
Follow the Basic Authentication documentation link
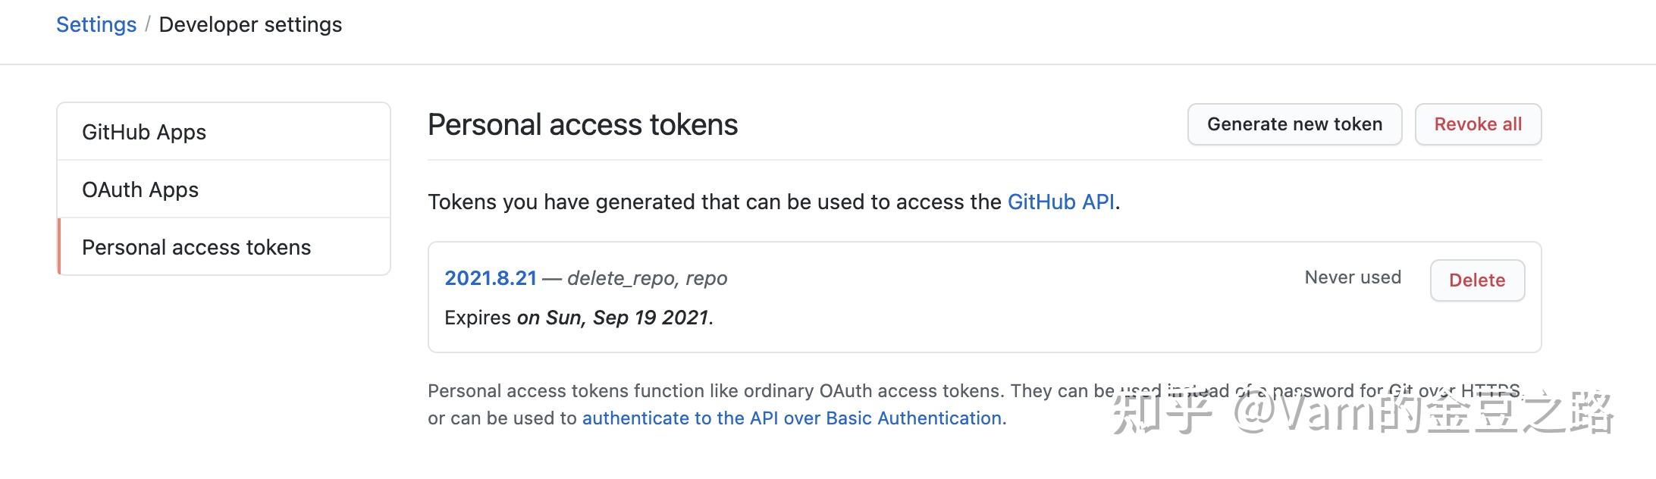click(x=792, y=418)
